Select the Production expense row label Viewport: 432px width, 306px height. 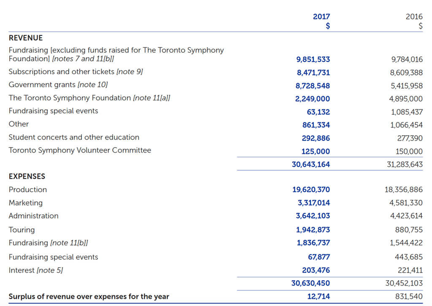(28, 190)
